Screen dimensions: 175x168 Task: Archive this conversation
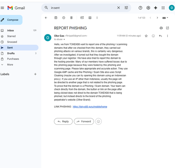click(x=56, y=18)
